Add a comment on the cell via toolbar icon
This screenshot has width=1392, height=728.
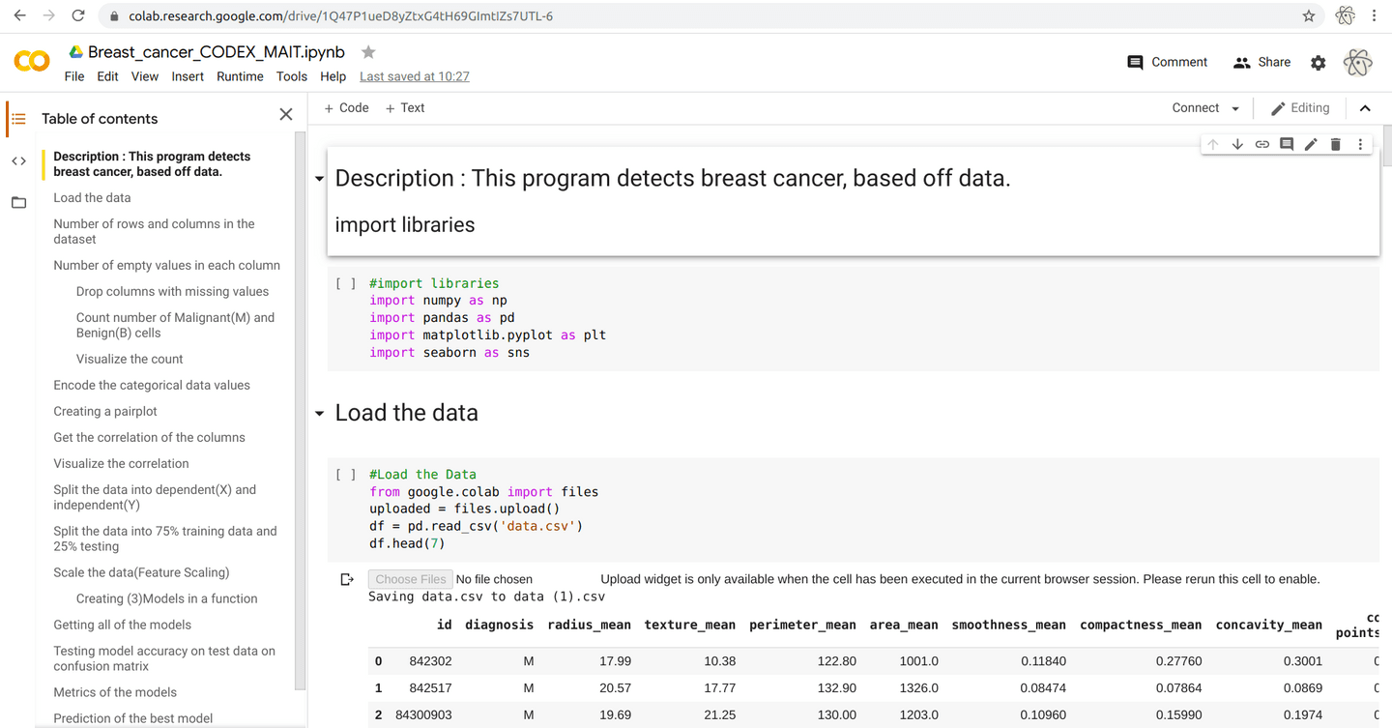(x=1287, y=144)
